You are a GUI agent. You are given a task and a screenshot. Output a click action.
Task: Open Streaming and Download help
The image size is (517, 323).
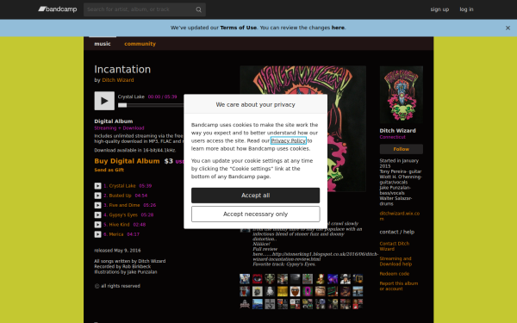click(x=396, y=261)
